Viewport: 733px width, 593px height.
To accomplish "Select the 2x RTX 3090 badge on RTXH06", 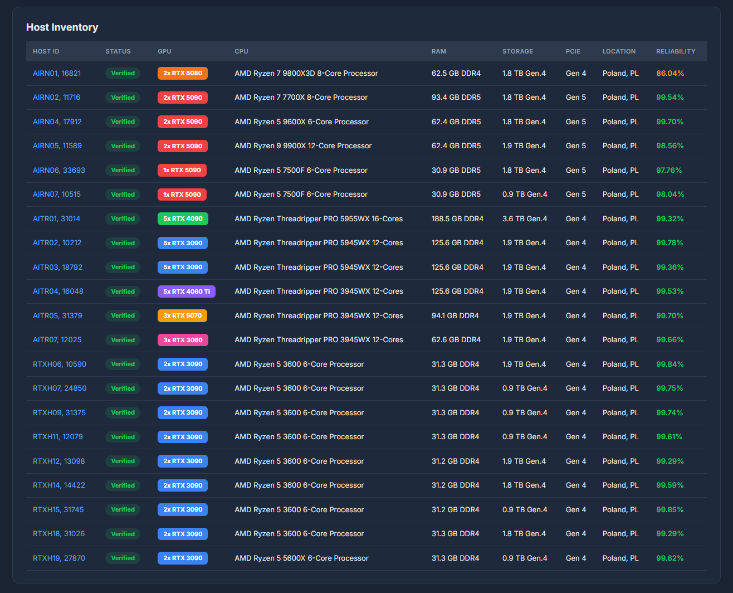I will click(x=183, y=364).
